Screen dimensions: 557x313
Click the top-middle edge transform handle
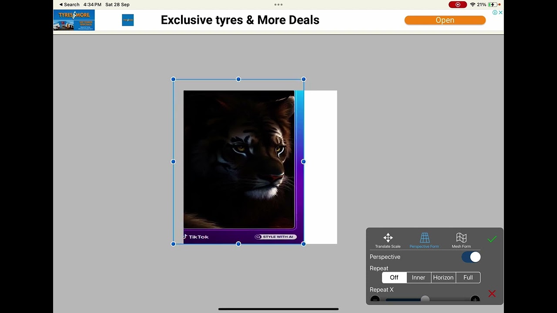[238, 79]
